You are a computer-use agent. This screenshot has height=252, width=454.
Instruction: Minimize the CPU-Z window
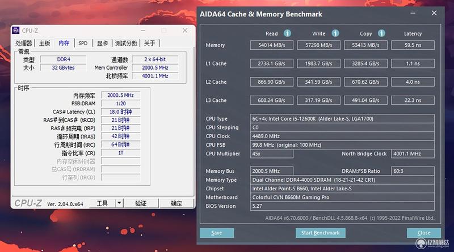coord(143,31)
